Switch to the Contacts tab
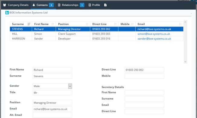This screenshot has height=118, width=197. click(x=43, y=5)
